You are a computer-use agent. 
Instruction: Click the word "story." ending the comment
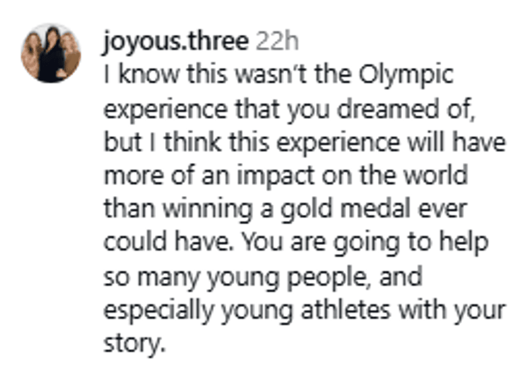(132, 342)
